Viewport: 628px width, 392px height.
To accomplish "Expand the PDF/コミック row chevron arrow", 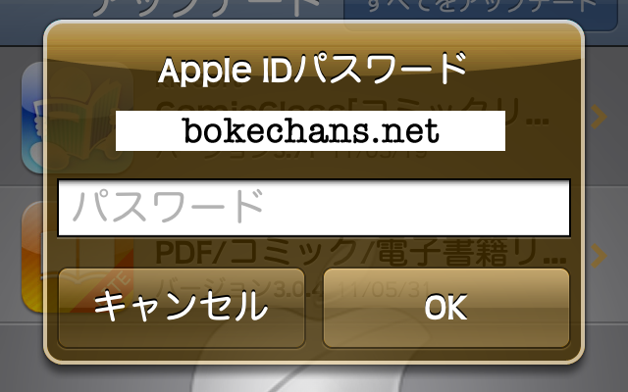I will click(599, 256).
